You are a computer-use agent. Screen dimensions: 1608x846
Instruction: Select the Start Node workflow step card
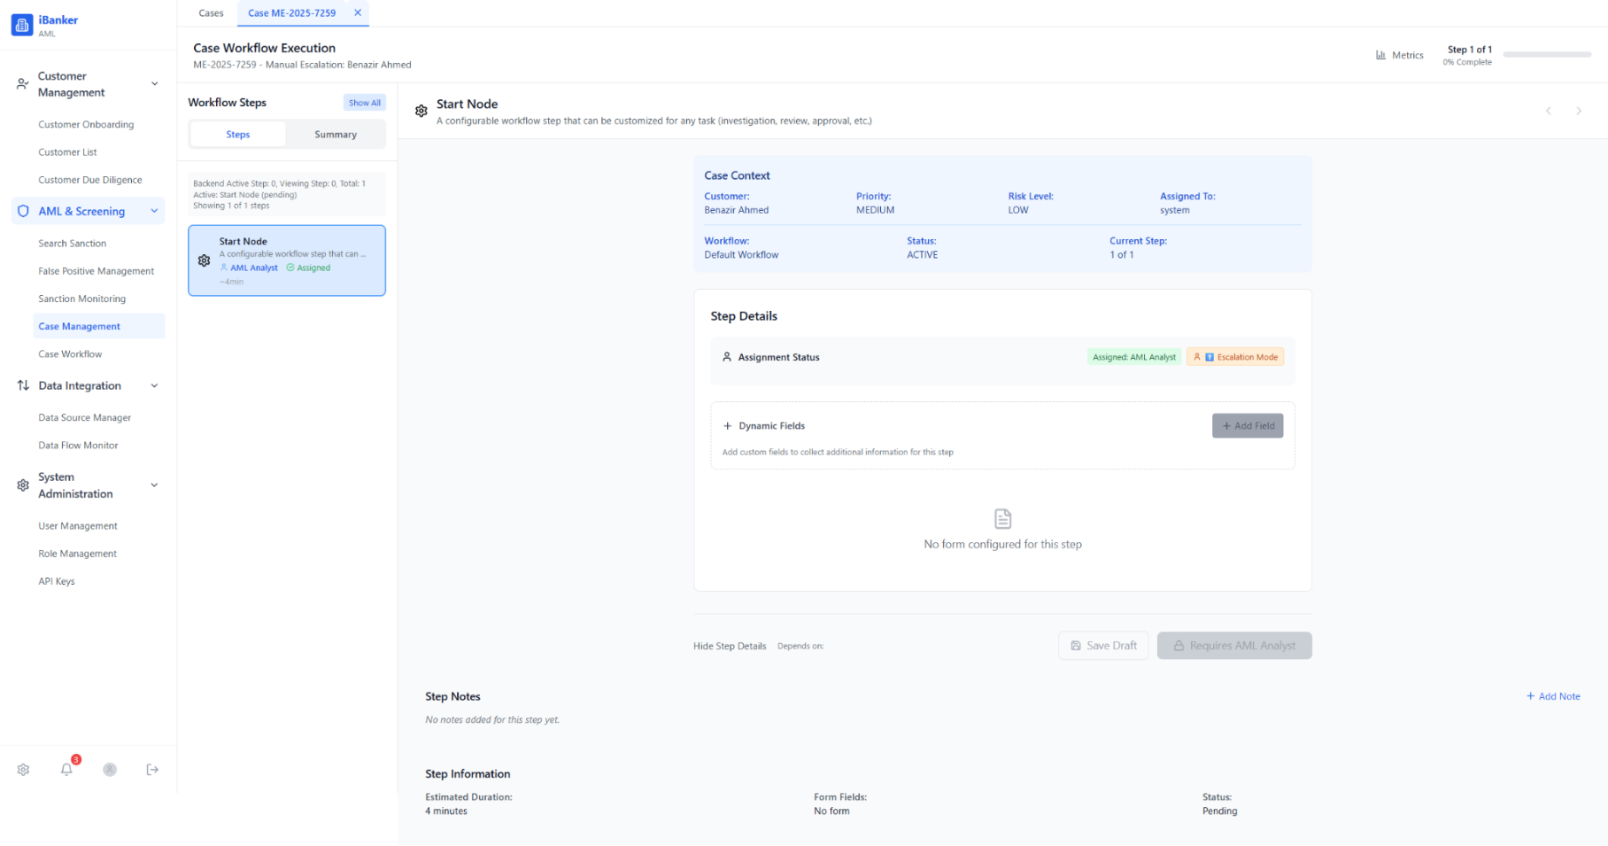point(287,260)
